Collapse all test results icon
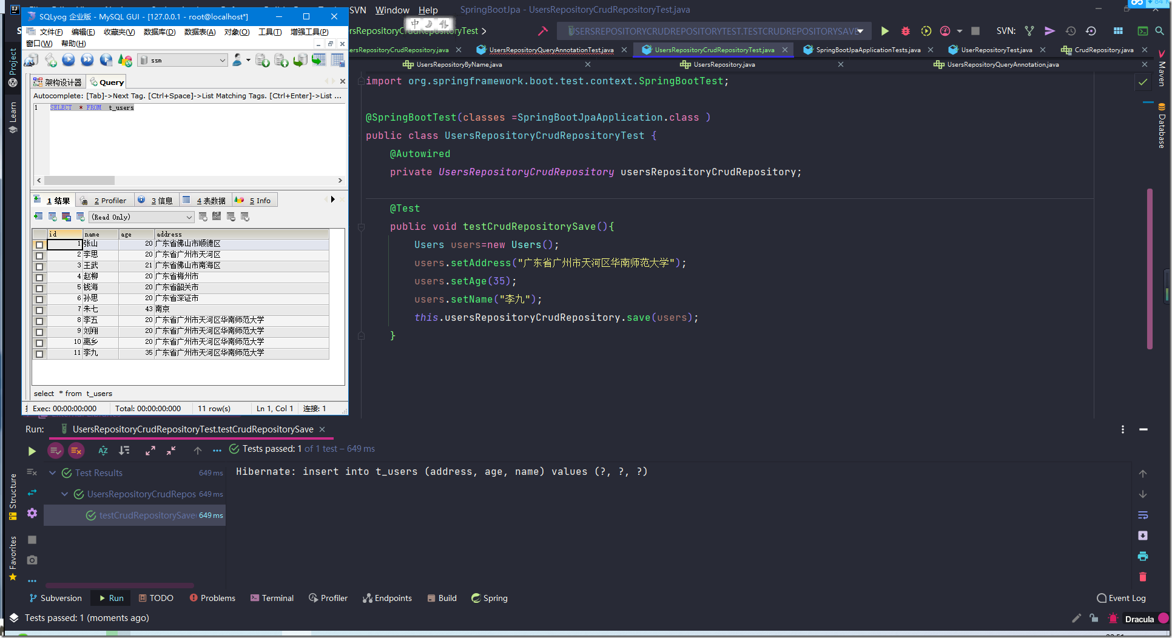The width and height of the screenshot is (1172, 638). click(x=171, y=451)
